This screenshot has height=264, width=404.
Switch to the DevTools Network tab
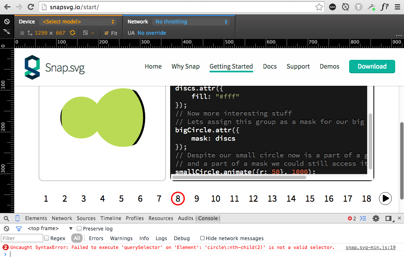click(62, 218)
